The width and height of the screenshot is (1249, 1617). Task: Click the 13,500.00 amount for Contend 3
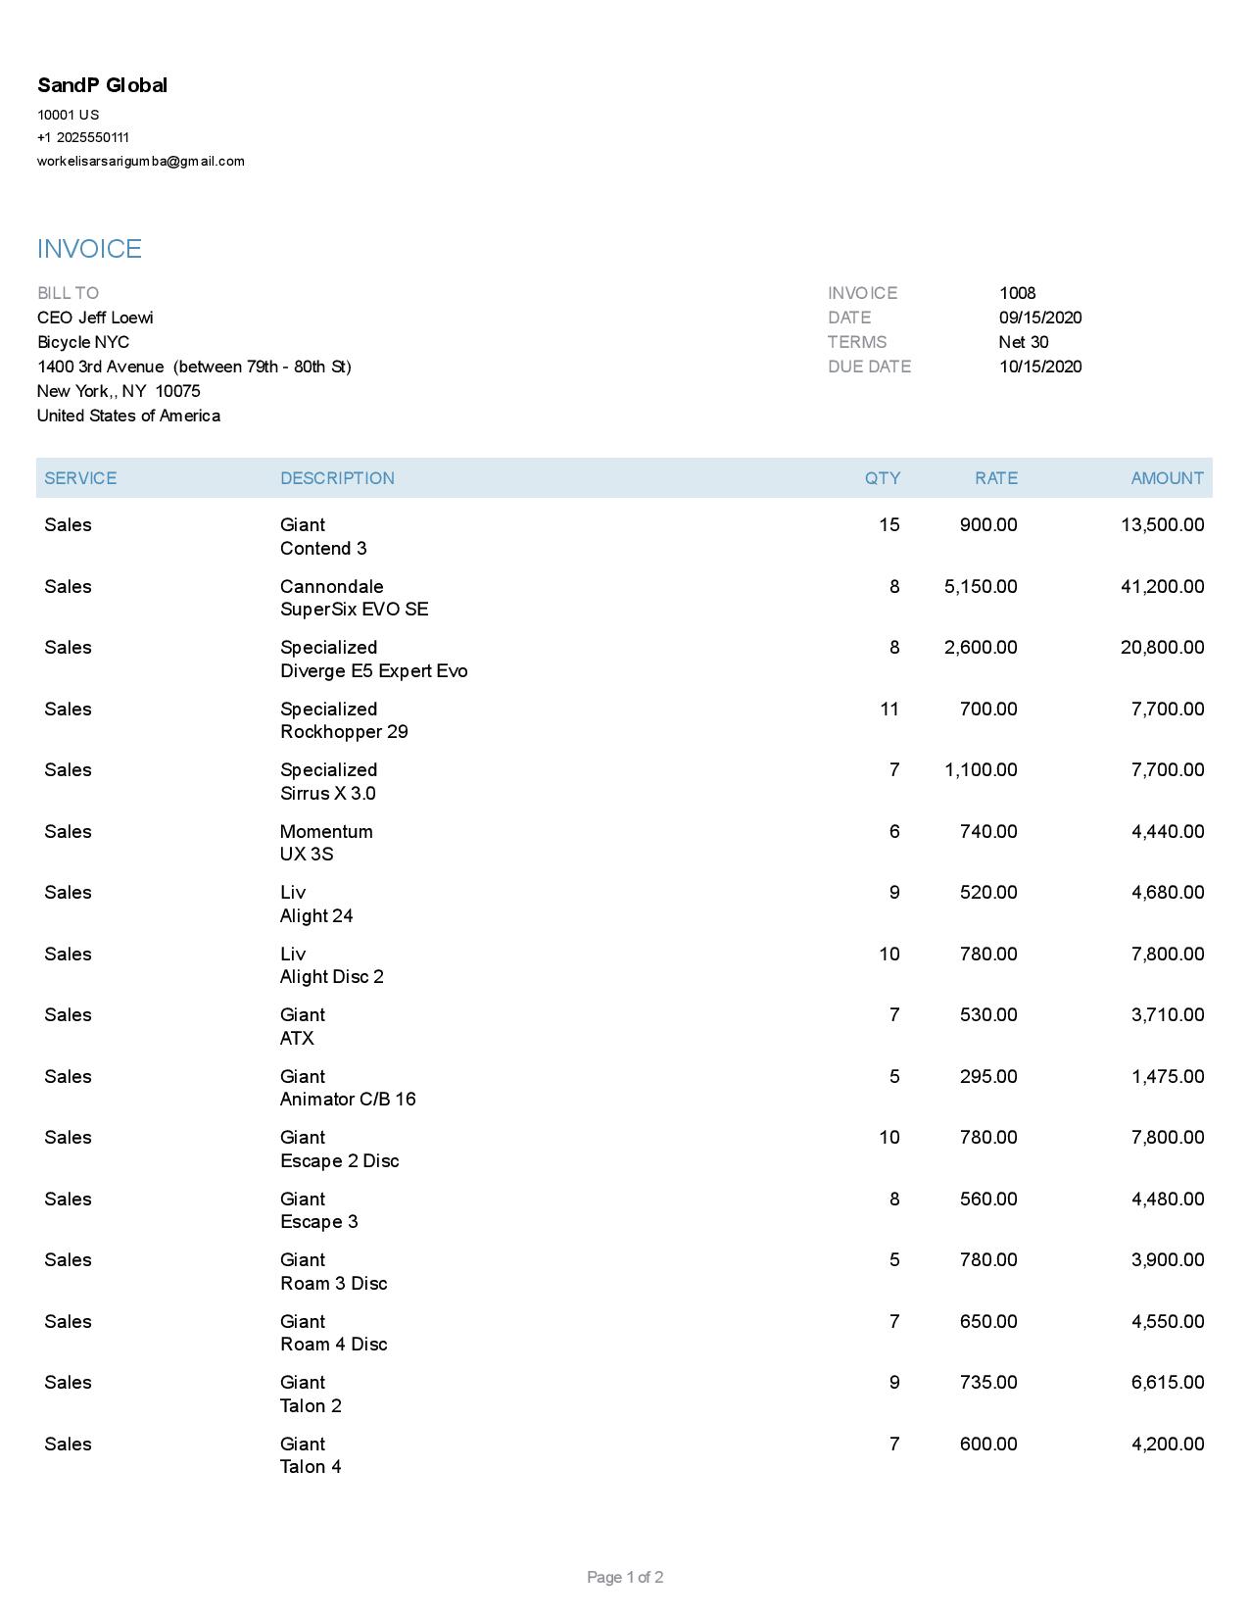coord(1162,525)
